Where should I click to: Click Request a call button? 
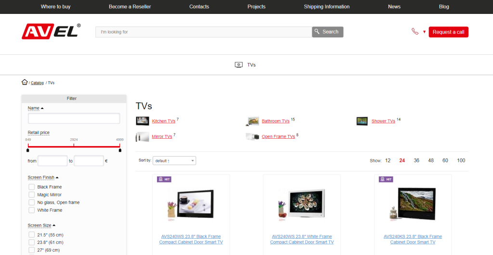[x=448, y=32]
